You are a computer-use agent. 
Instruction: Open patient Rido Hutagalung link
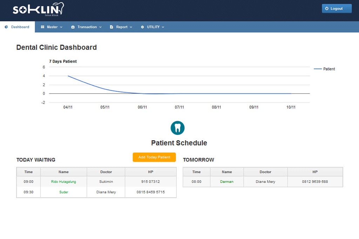63,182
